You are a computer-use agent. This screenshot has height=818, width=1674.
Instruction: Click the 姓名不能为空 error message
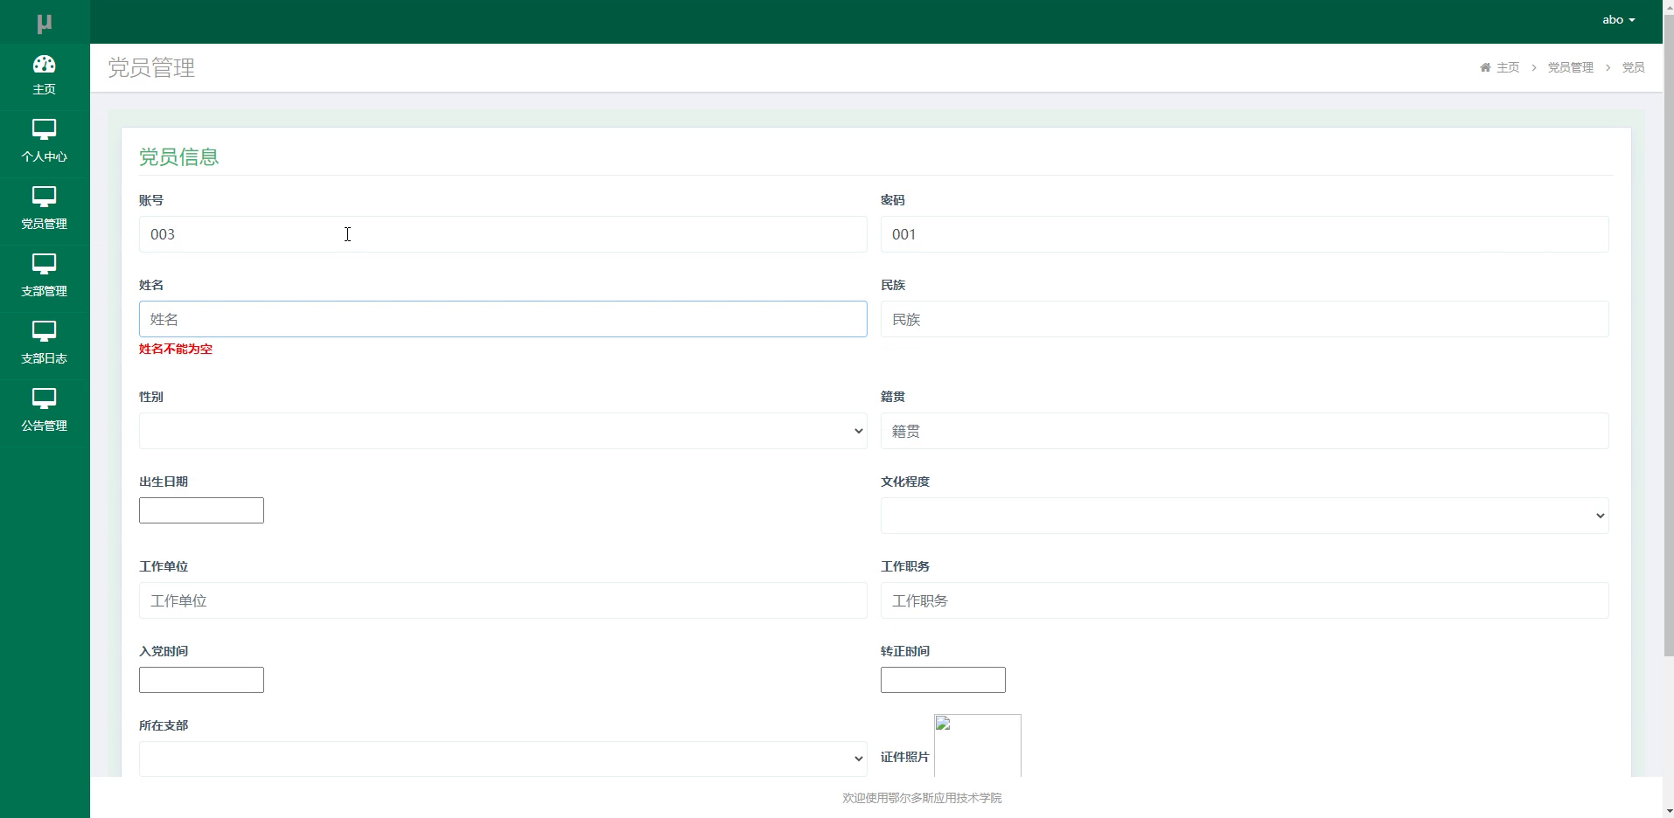[176, 349]
